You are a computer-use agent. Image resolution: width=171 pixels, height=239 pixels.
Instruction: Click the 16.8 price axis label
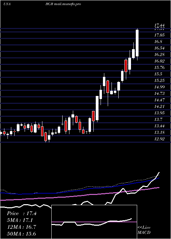(158, 42)
